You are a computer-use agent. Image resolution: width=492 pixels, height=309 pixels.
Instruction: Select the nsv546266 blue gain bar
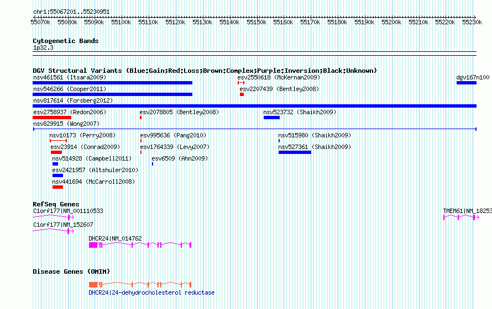(x=112, y=94)
